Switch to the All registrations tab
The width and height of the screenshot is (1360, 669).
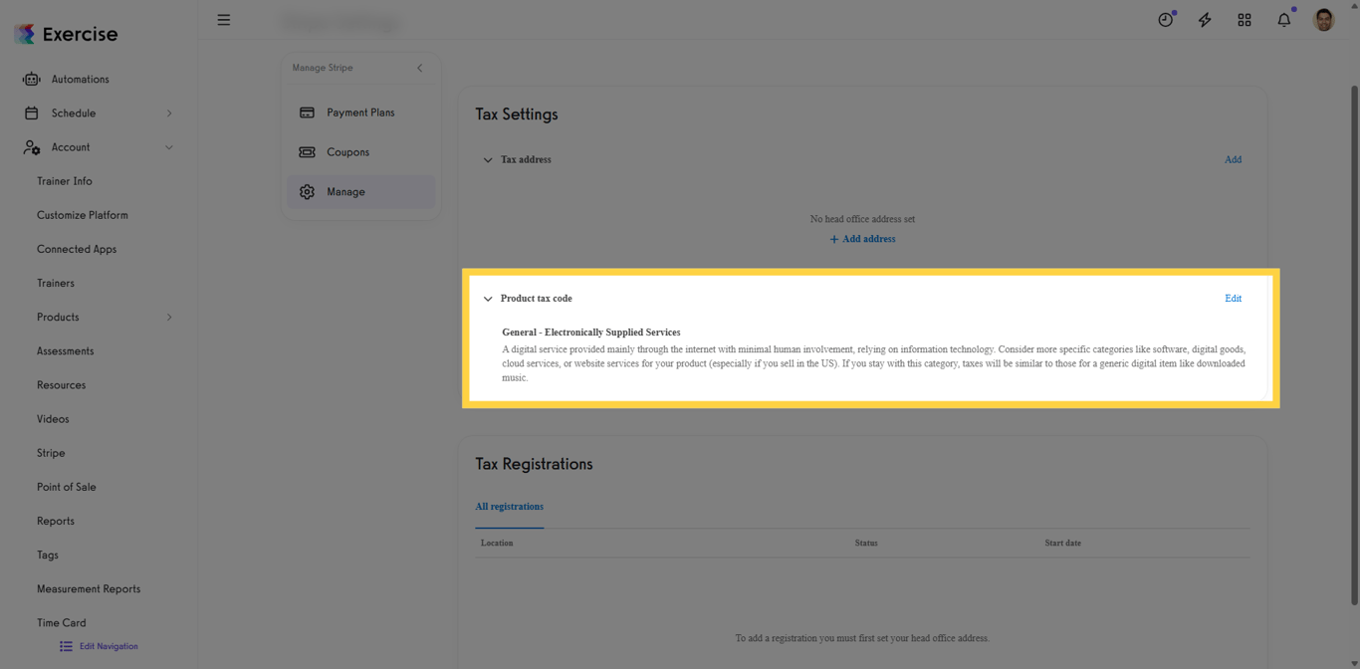click(509, 506)
